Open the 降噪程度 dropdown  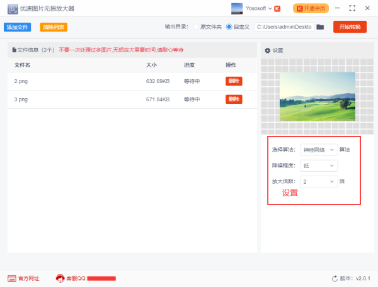pos(318,166)
